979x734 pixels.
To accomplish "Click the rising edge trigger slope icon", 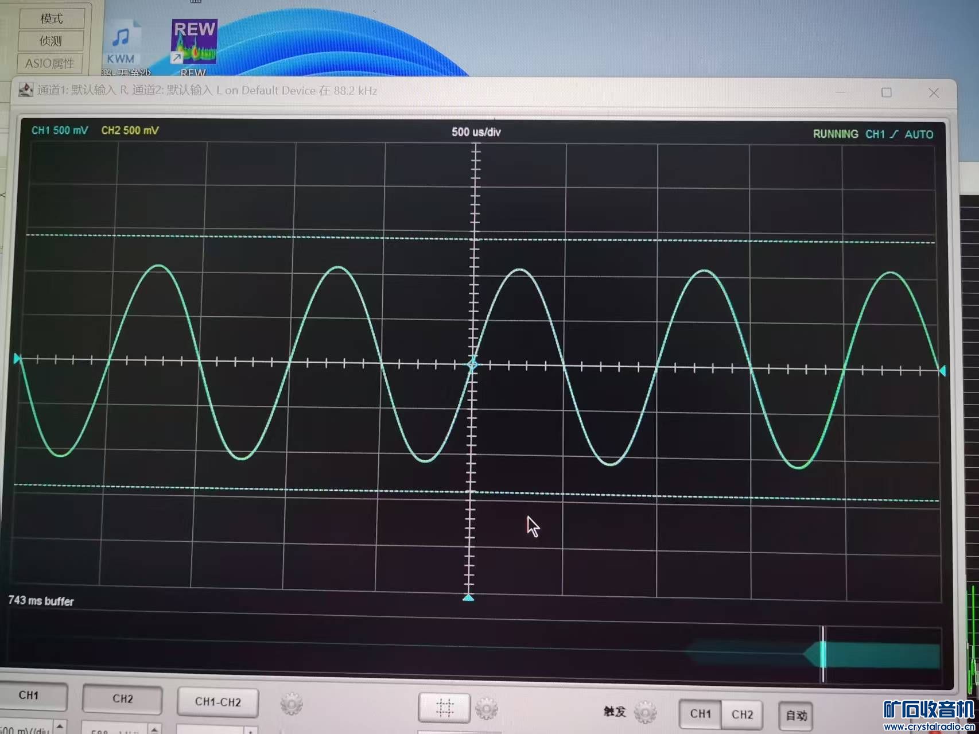I will point(894,134).
